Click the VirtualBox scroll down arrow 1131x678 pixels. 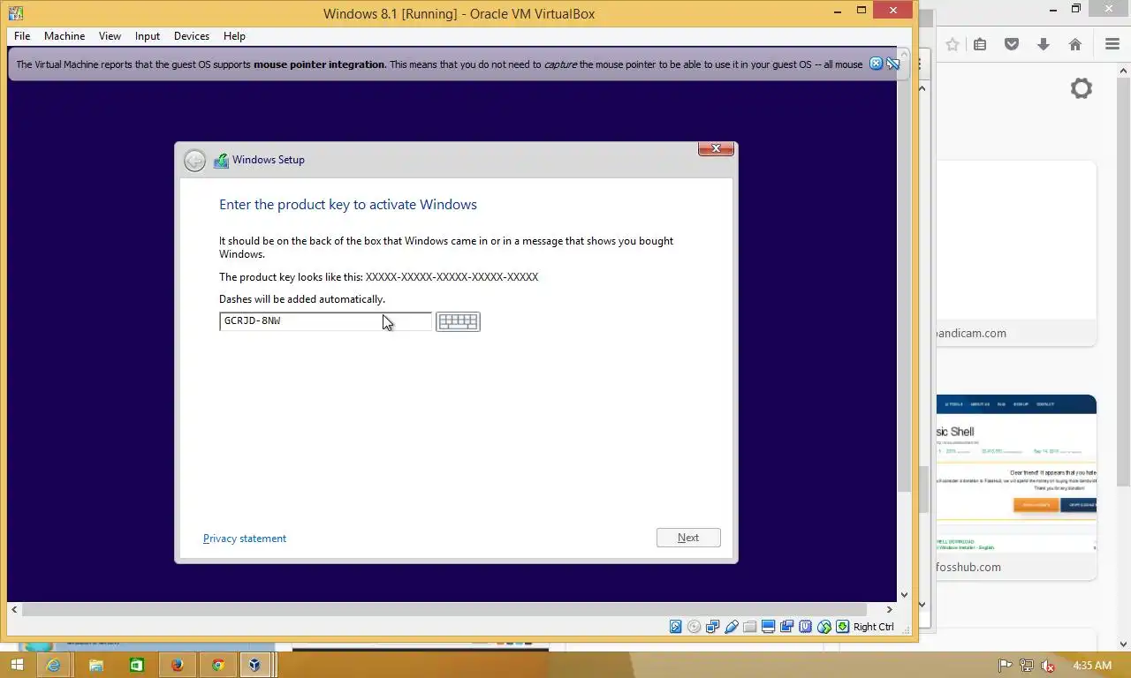pyautogui.click(x=904, y=595)
